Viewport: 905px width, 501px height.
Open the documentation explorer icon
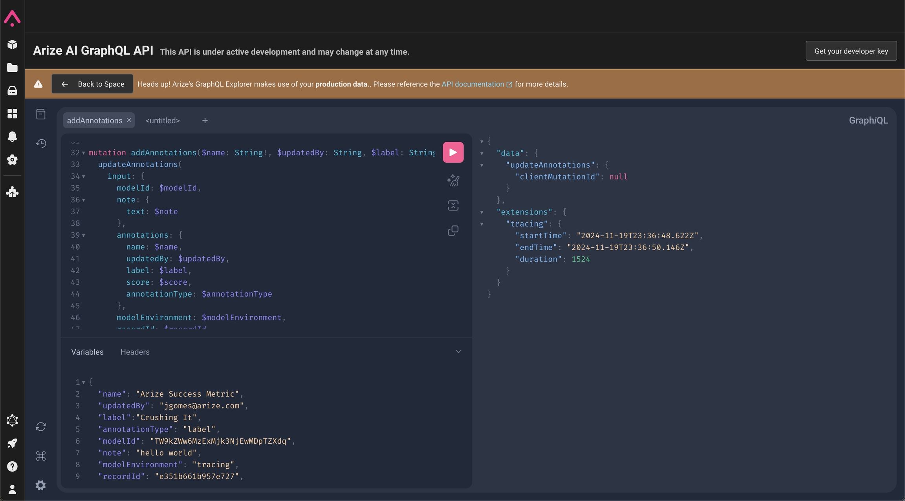[41, 114]
